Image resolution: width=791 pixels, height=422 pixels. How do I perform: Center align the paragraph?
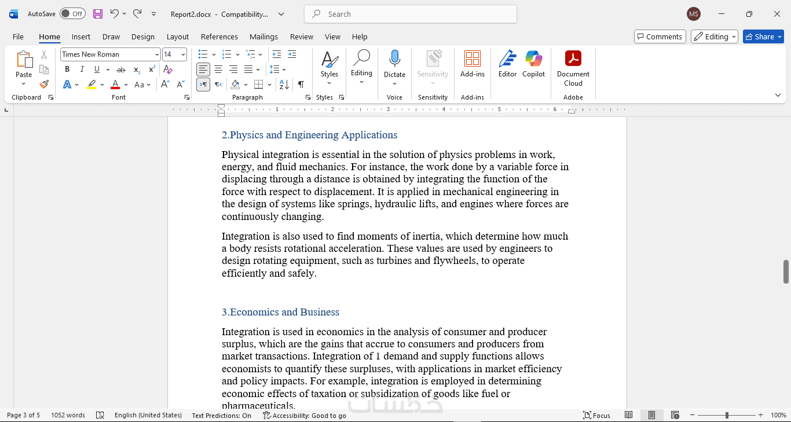pyautogui.click(x=218, y=69)
